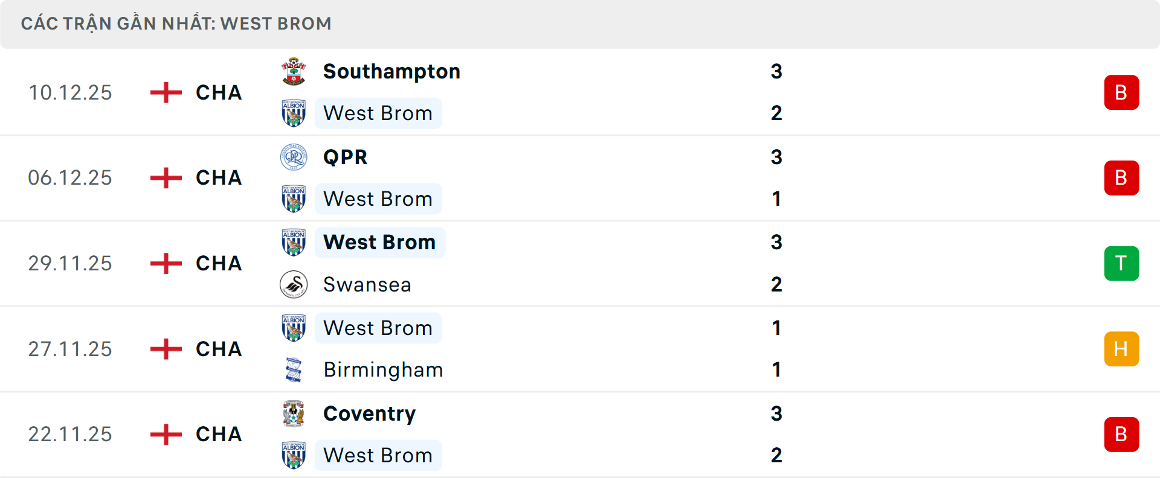Click the England flag for the Coventry match
This screenshot has height=478, width=1160.
(165, 434)
